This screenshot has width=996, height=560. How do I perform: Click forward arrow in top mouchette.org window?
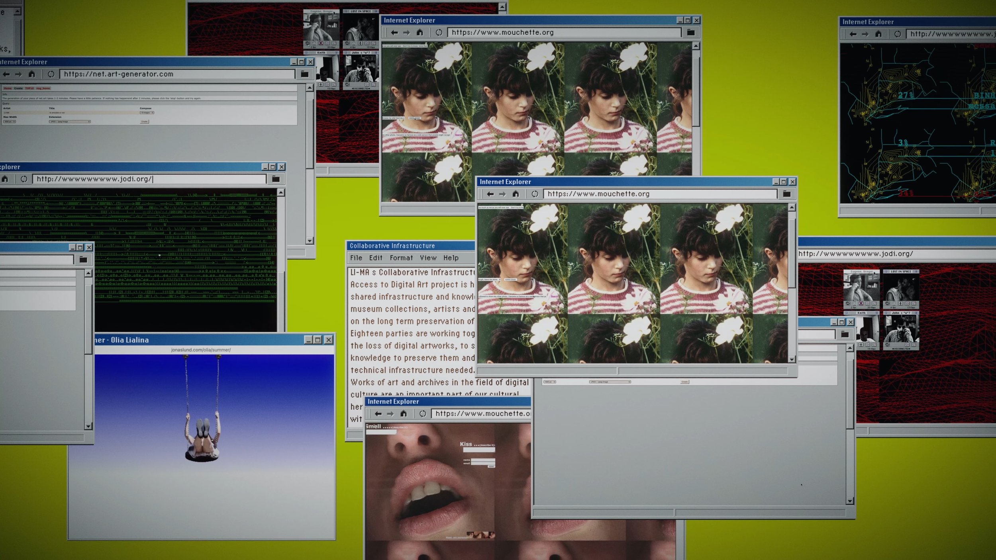[406, 33]
